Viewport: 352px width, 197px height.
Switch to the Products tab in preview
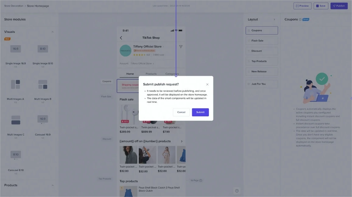point(151,74)
